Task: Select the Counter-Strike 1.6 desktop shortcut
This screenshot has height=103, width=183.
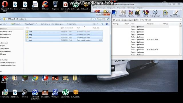Action: 45,80
